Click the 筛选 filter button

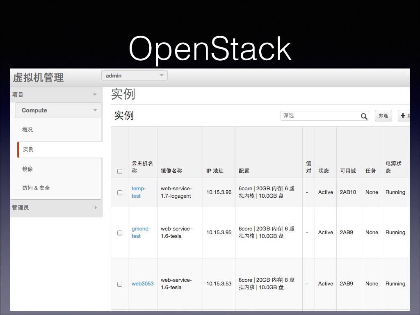point(383,116)
